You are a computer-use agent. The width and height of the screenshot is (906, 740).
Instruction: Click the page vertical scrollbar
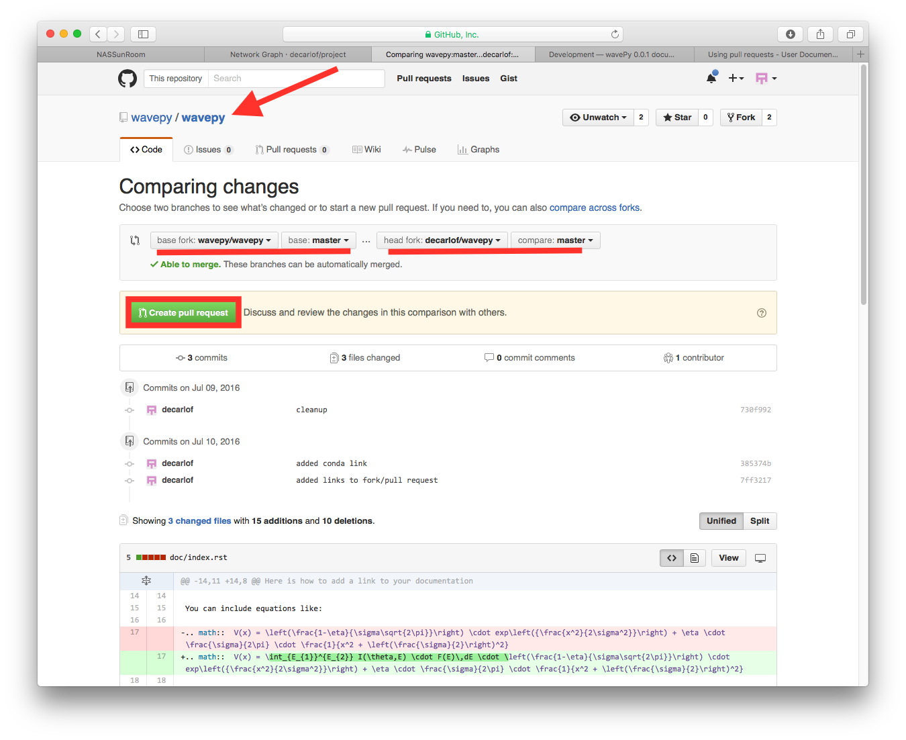tap(864, 185)
